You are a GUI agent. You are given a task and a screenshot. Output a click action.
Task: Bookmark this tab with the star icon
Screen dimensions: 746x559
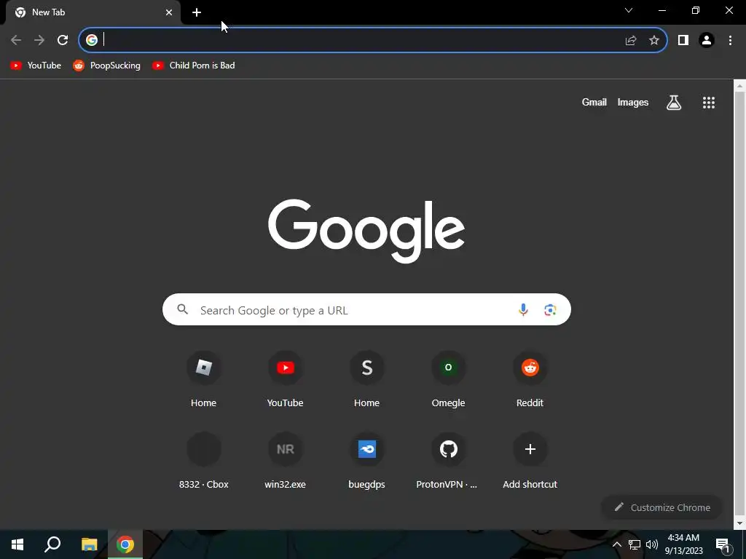click(x=654, y=41)
